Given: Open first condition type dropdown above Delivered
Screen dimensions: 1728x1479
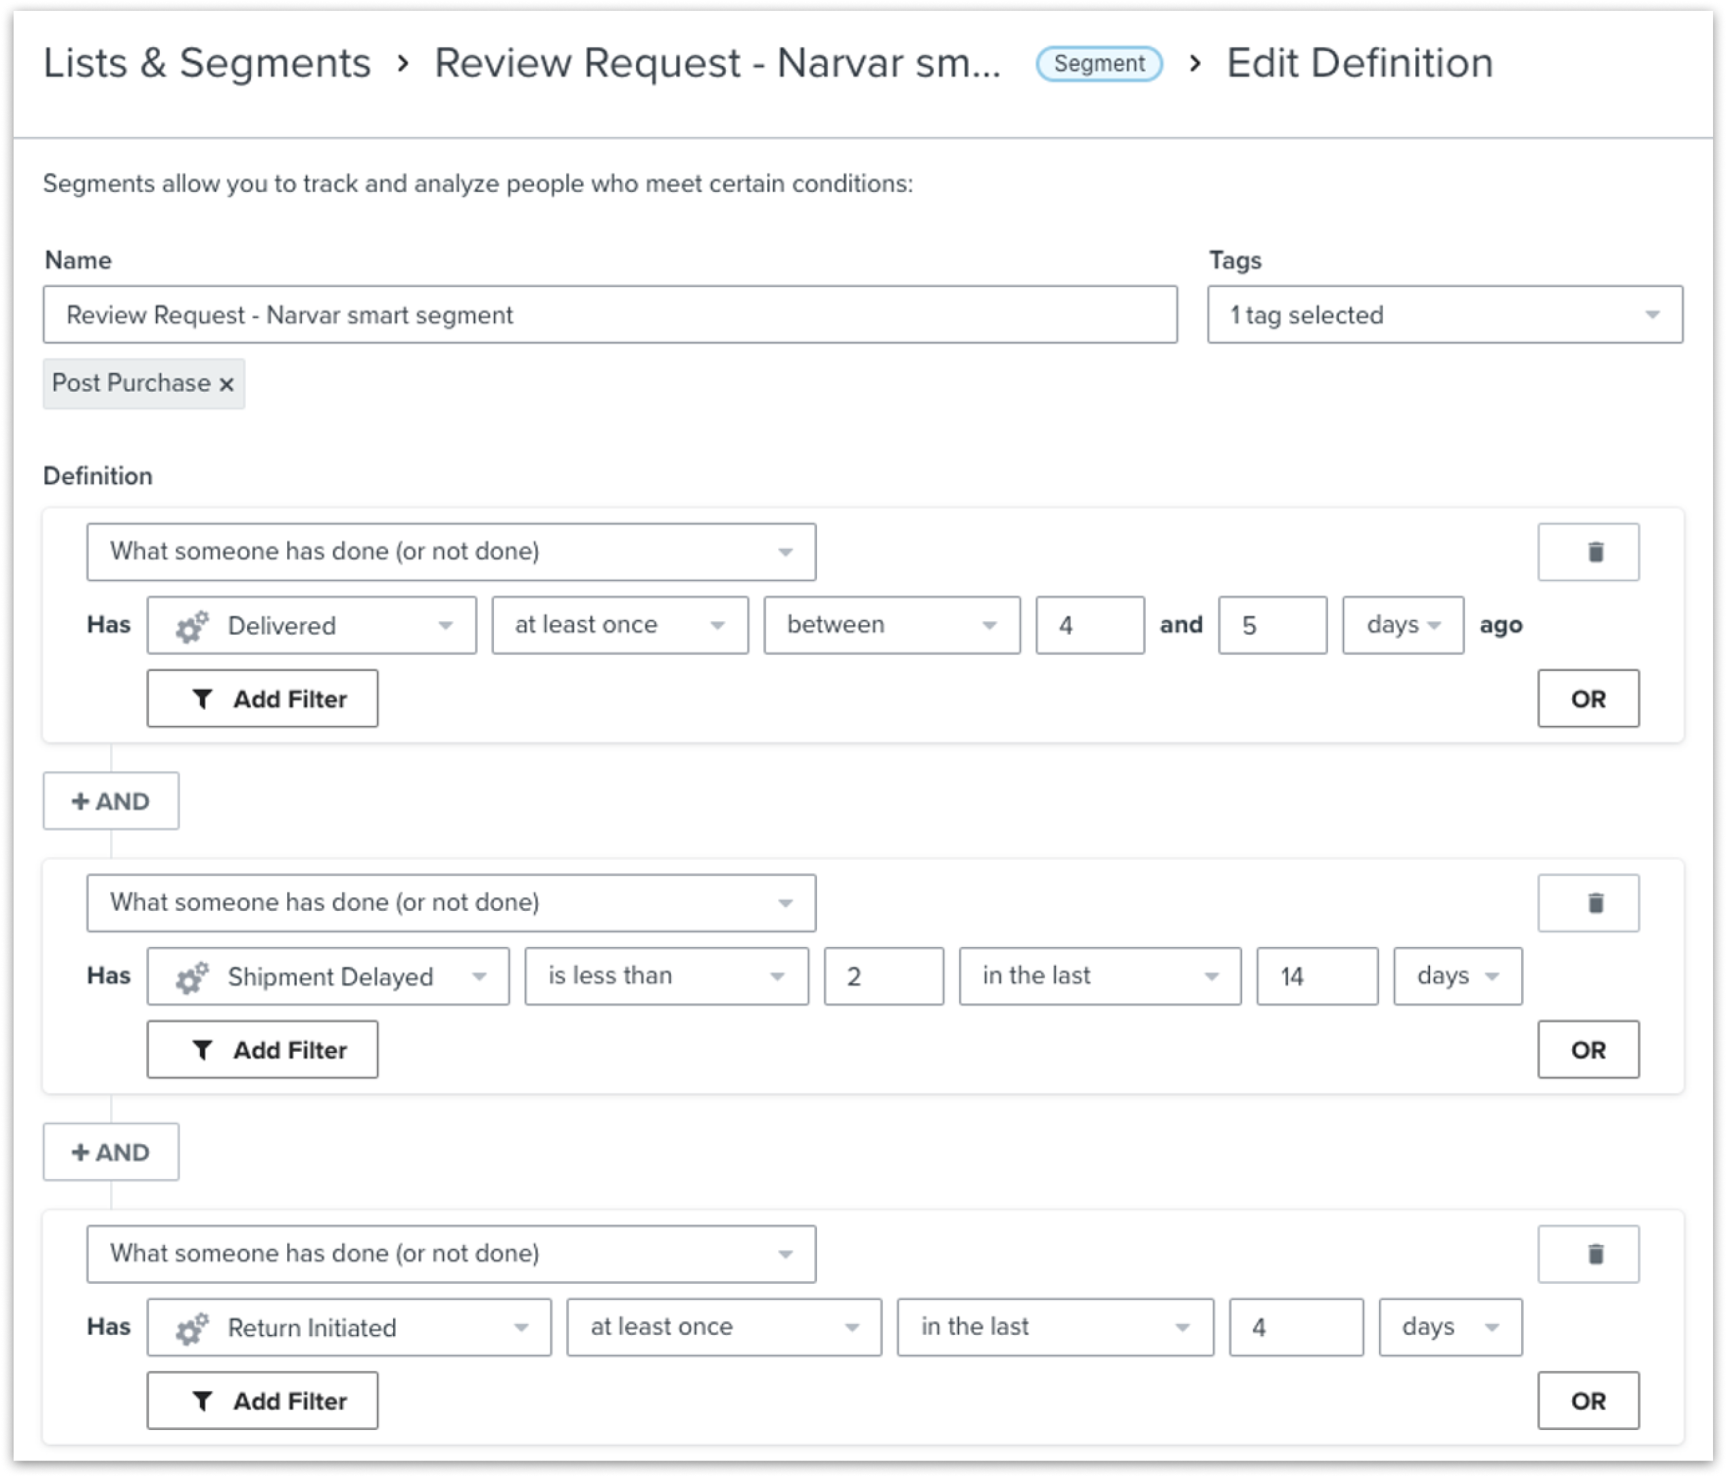Looking at the screenshot, I should coord(450,551).
